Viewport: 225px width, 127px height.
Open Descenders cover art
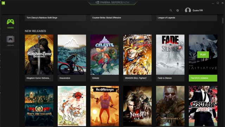(x=72, y=54)
